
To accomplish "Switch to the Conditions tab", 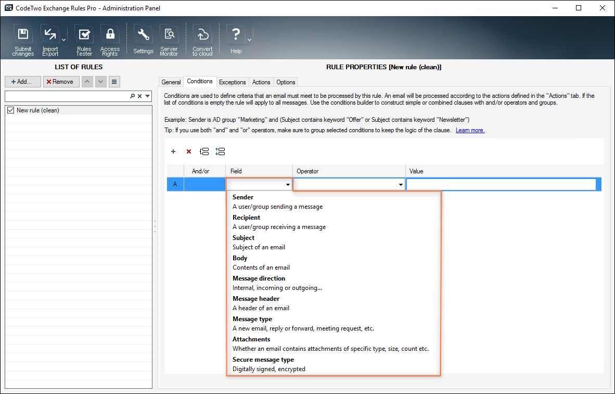I will click(x=200, y=81).
